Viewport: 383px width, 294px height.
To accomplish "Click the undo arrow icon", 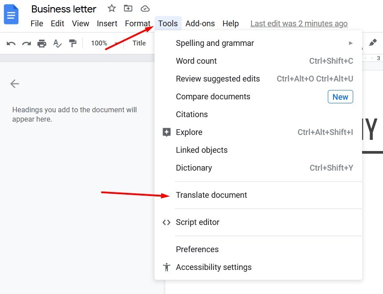I will (11, 43).
